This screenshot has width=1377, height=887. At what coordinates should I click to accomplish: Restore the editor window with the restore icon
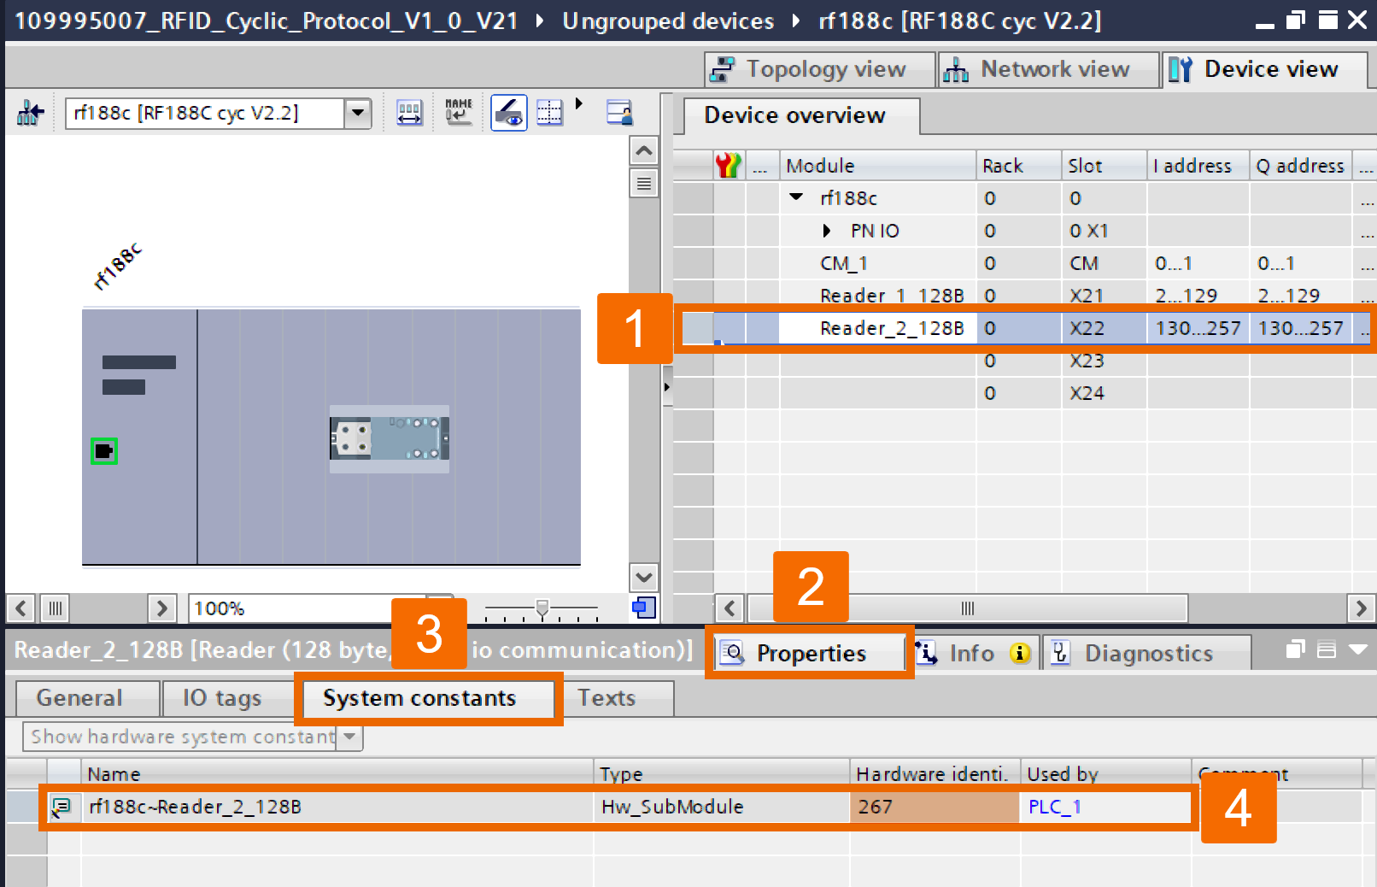pos(1296,20)
